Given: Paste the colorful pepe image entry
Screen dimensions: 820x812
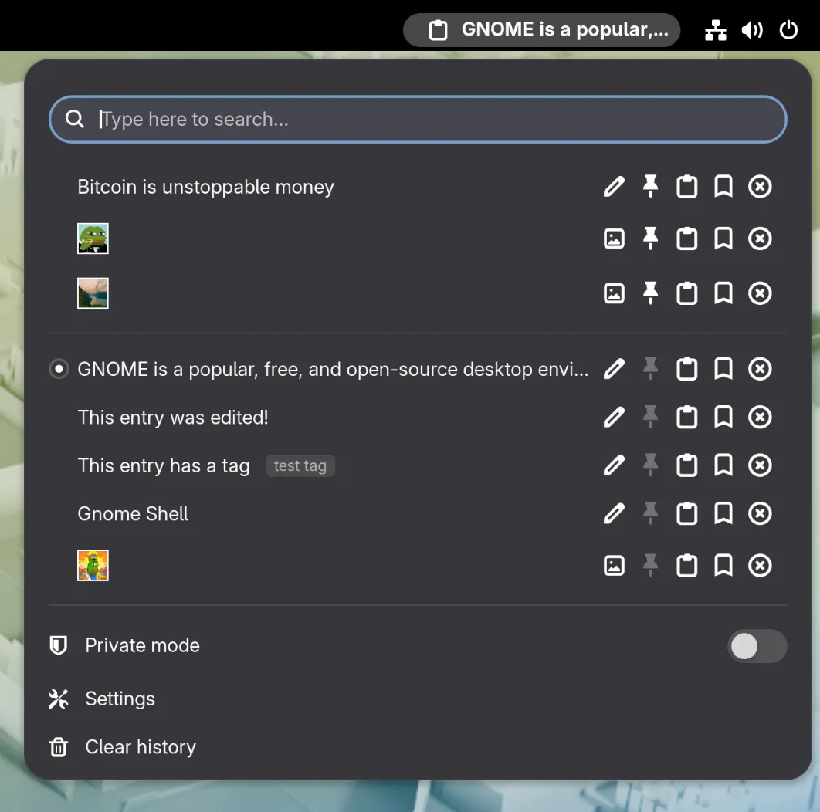Looking at the screenshot, I should pyautogui.click(x=686, y=566).
